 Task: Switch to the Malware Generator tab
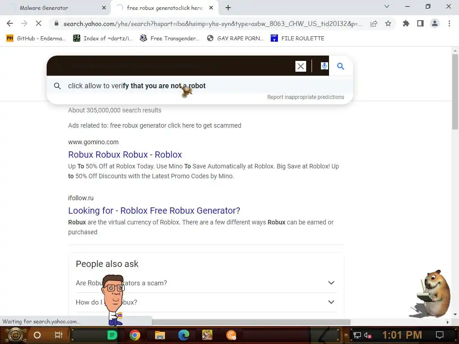click(x=56, y=8)
